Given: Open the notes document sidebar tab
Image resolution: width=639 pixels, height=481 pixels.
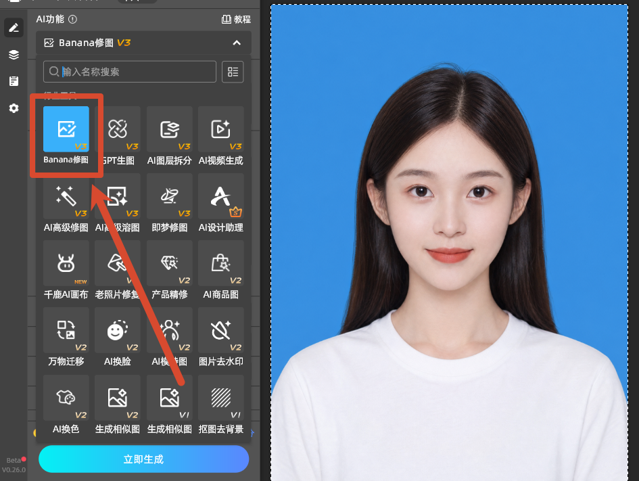Looking at the screenshot, I should (x=14, y=81).
